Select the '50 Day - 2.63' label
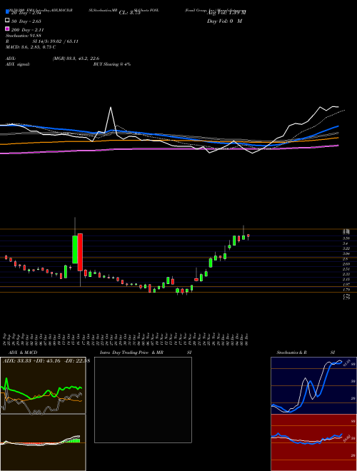 pos(26,21)
